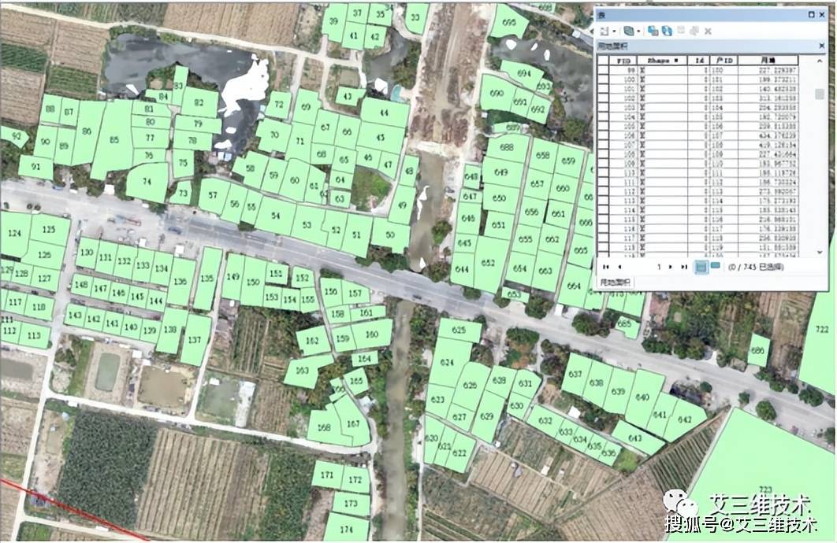Expand the Related Tables dropdown arrow

[640, 31]
